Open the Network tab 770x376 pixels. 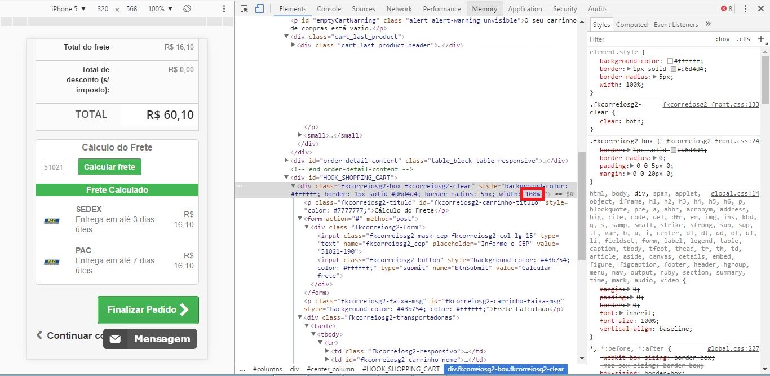(399, 9)
